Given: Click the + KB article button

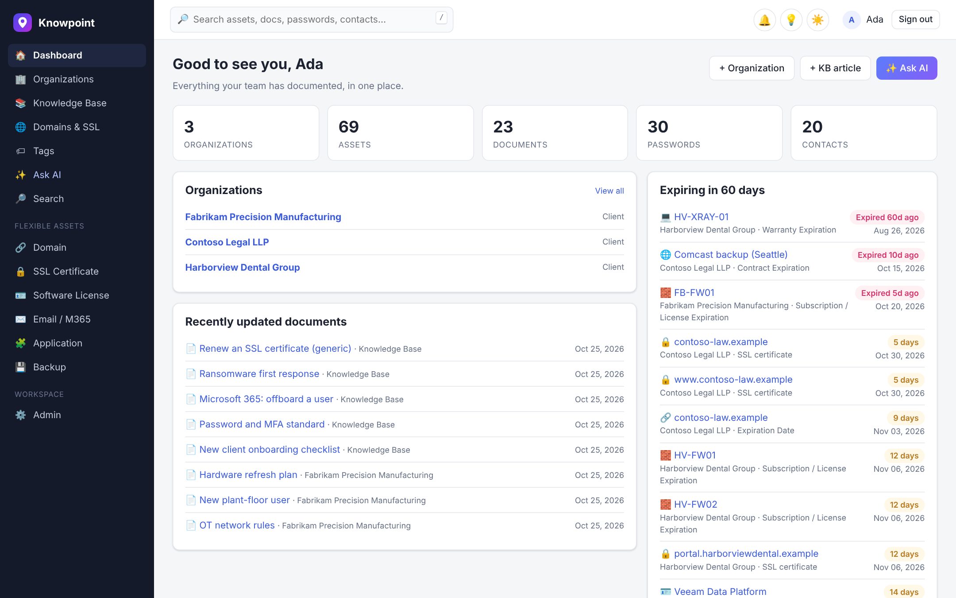Looking at the screenshot, I should (x=835, y=68).
